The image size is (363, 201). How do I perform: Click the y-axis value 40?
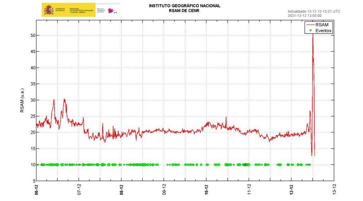coord(33,68)
